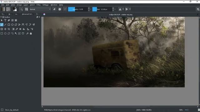Toggle preserve alpha
The image size is (200, 112).
click(60, 9)
